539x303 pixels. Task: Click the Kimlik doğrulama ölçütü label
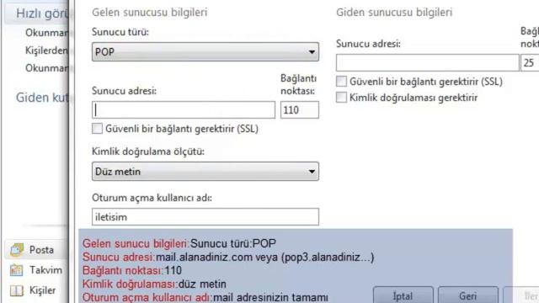point(148,151)
